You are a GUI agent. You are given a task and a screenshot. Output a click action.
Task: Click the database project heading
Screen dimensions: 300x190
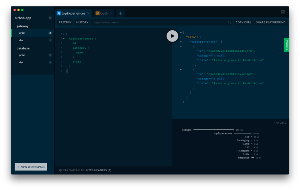pyautogui.click(x=23, y=48)
